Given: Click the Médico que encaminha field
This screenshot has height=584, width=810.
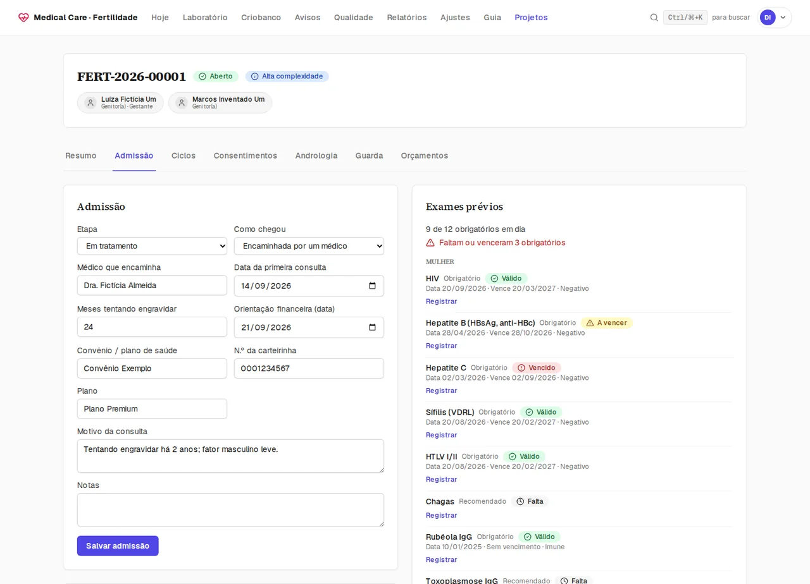Looking at the screenshot, I should tap(152, 285).
